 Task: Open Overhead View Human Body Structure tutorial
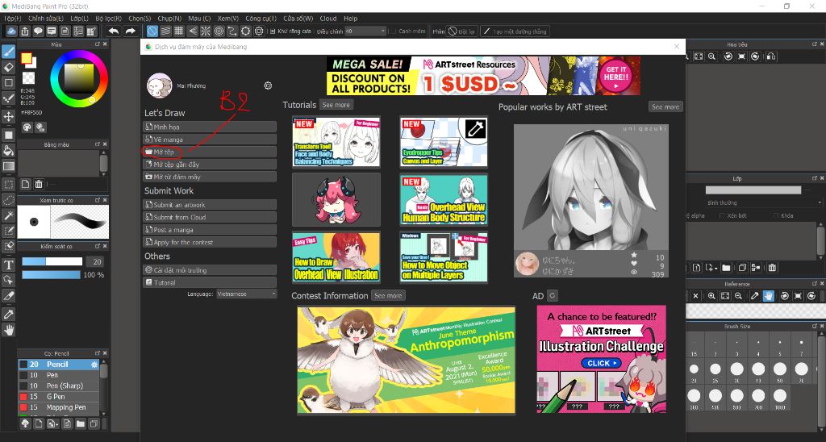coord(444,200)
